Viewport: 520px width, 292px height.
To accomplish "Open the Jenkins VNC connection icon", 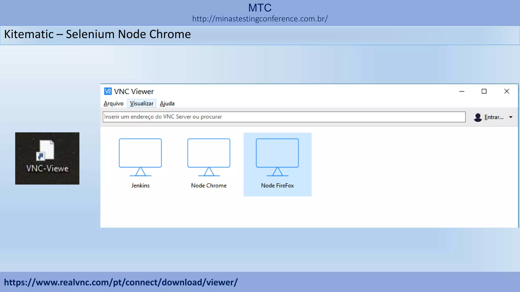I will coord(140,157).
